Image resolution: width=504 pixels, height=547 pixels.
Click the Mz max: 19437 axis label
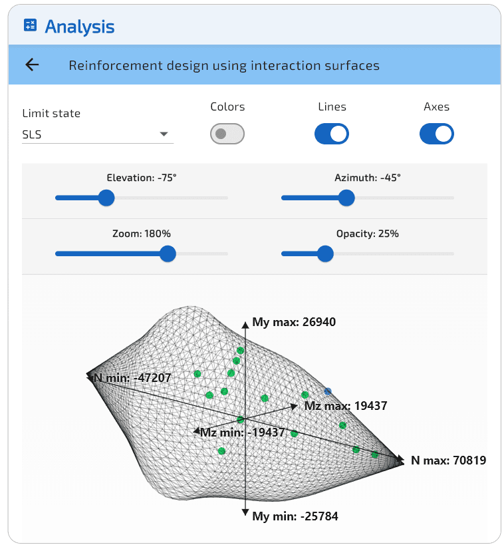(x=345, y=405)
